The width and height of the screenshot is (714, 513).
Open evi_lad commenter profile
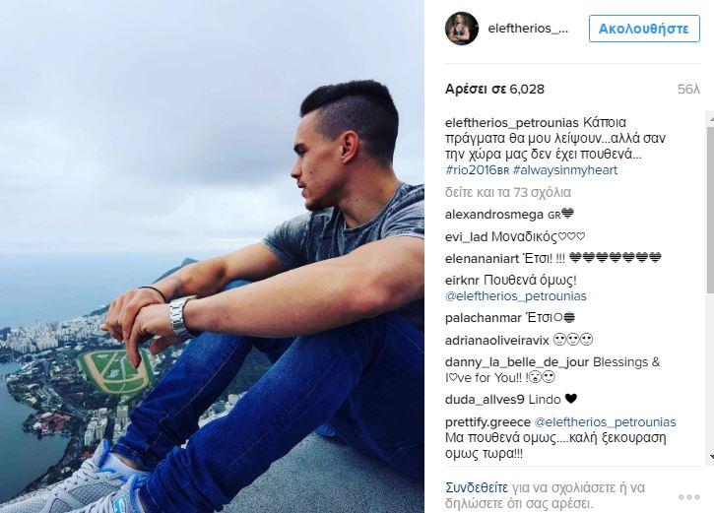tap(466, 236)
